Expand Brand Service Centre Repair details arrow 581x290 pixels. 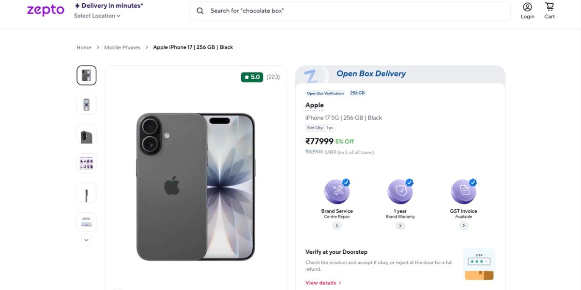(x=337, y=226)
